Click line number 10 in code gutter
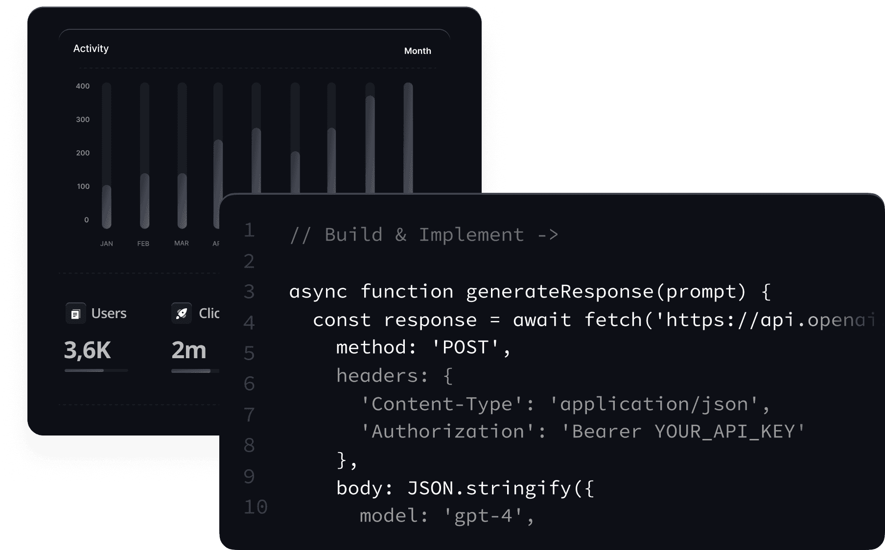The image size is (885, 550). coord(255,507)
